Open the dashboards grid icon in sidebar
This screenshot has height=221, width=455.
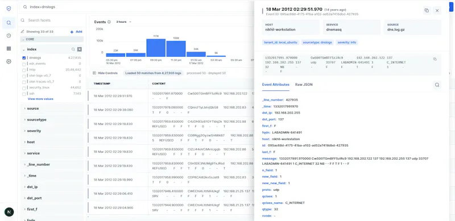click(x=9, y=48)
